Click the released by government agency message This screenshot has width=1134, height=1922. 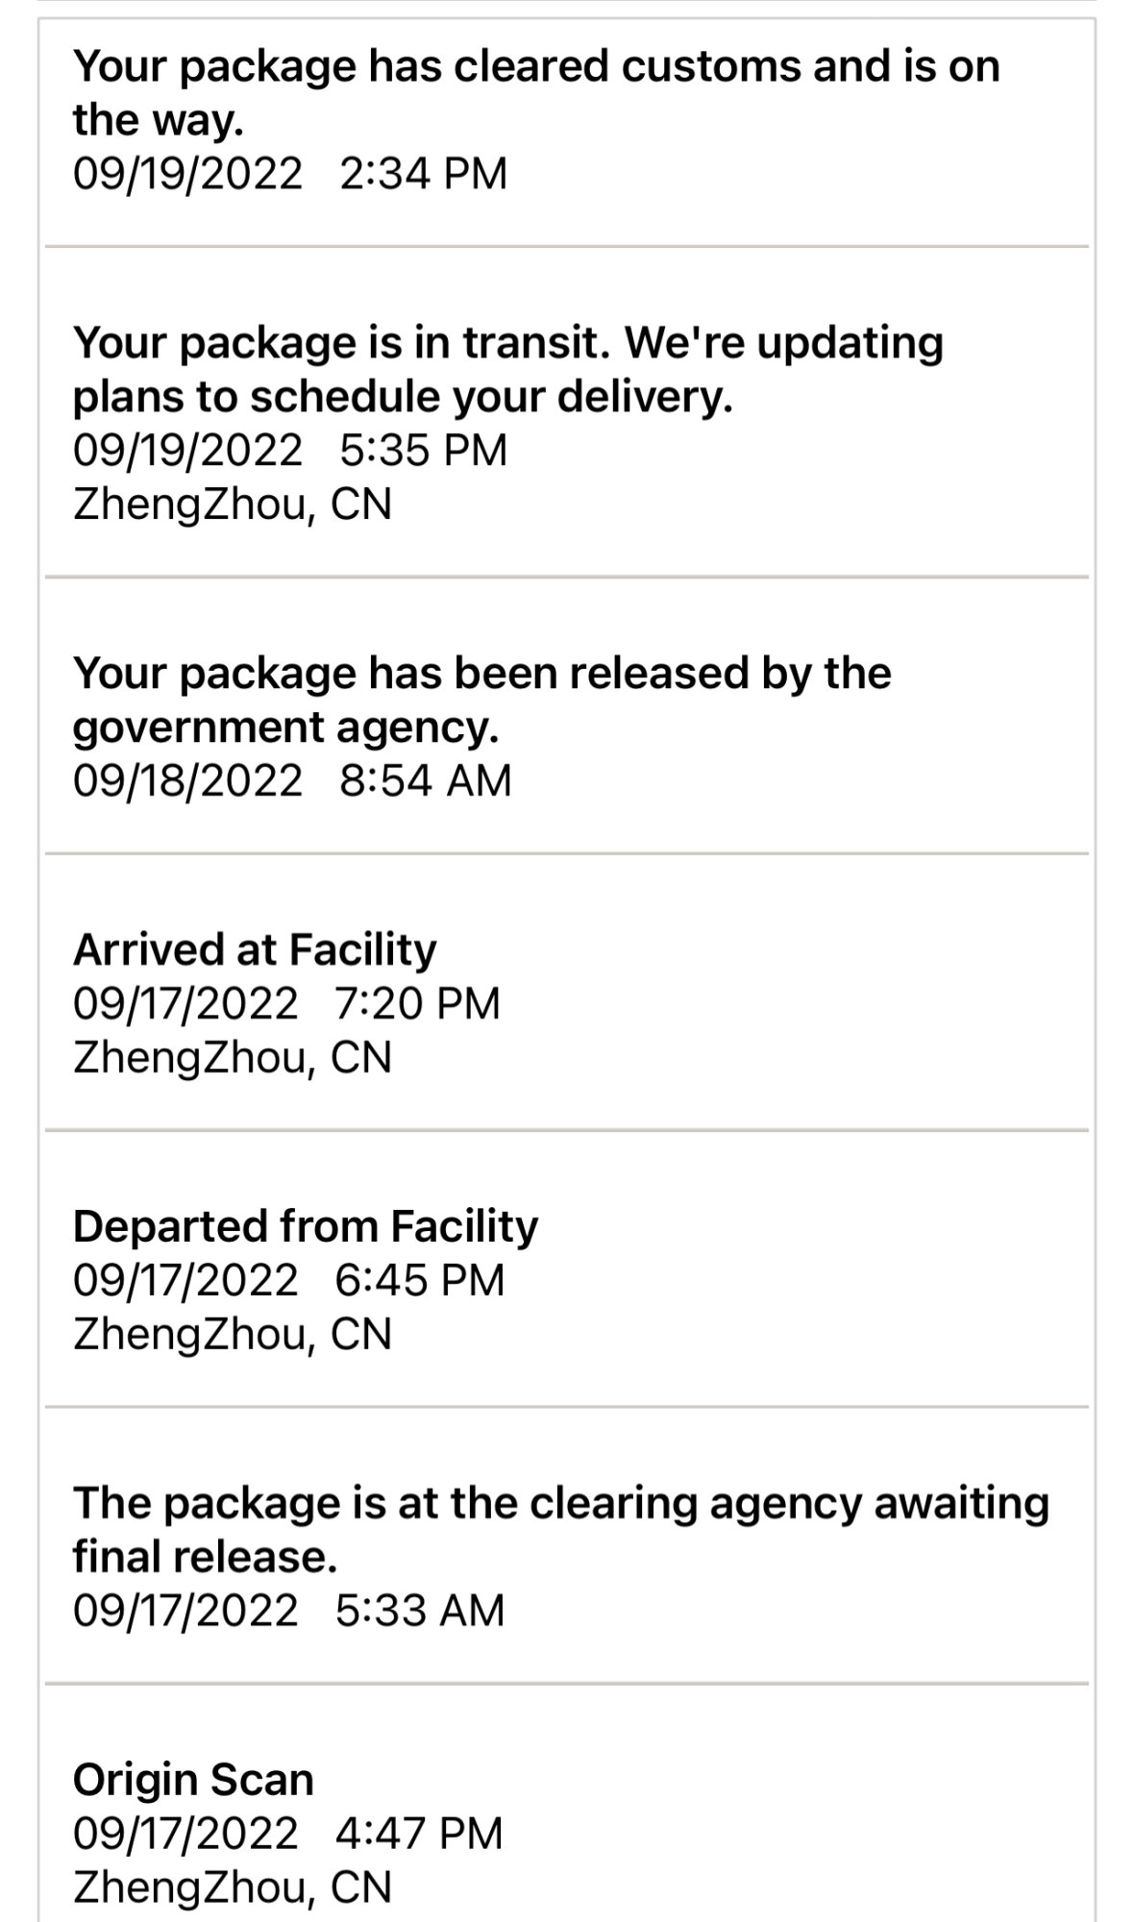click(481, 700)
